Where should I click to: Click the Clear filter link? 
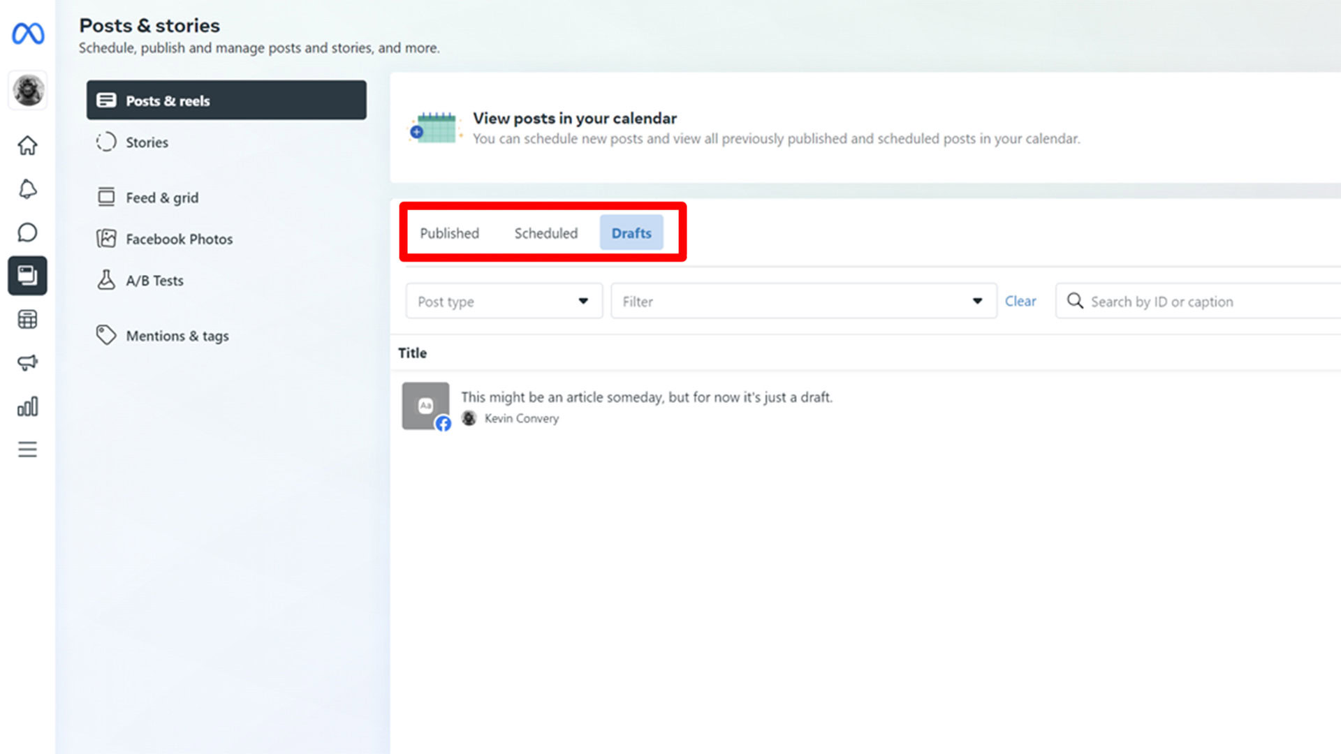(1021, 301)
